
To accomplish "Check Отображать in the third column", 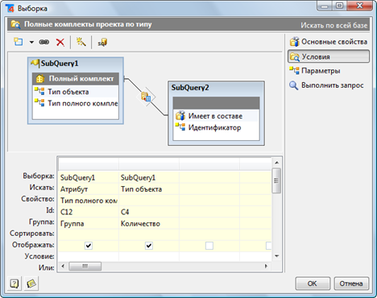I will point(209,246).
